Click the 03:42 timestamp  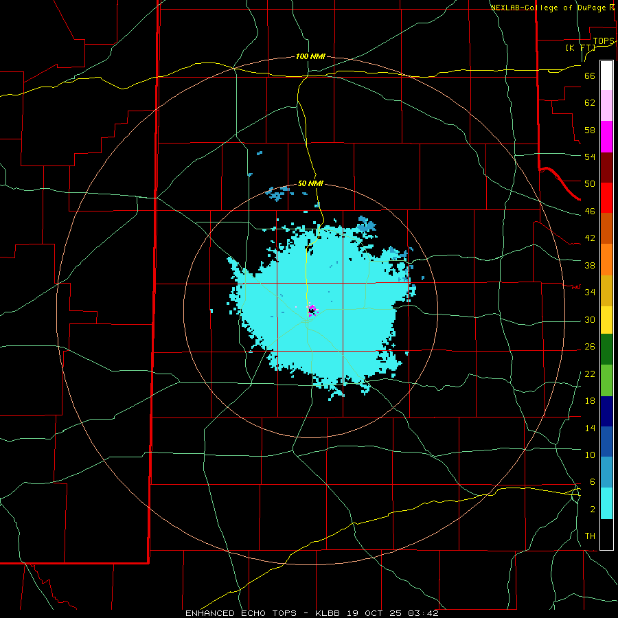click(x=423, y=613)
